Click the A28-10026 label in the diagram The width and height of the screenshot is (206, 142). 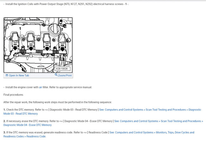[x=62, y=69]
